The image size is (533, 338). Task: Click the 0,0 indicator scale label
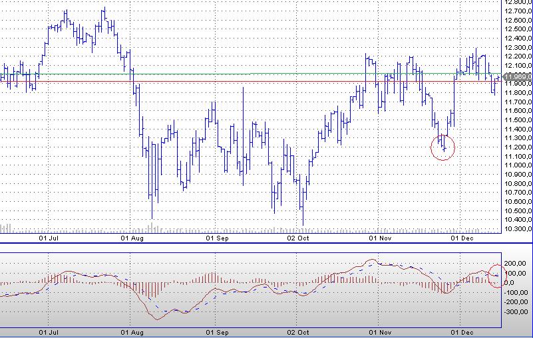coord(509,283)
